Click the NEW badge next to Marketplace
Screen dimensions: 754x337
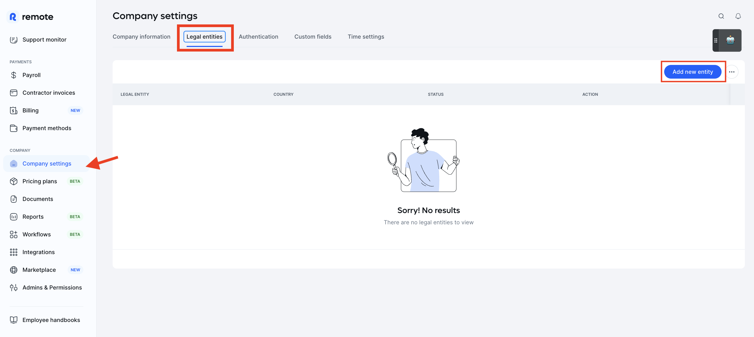click(75, 270)
